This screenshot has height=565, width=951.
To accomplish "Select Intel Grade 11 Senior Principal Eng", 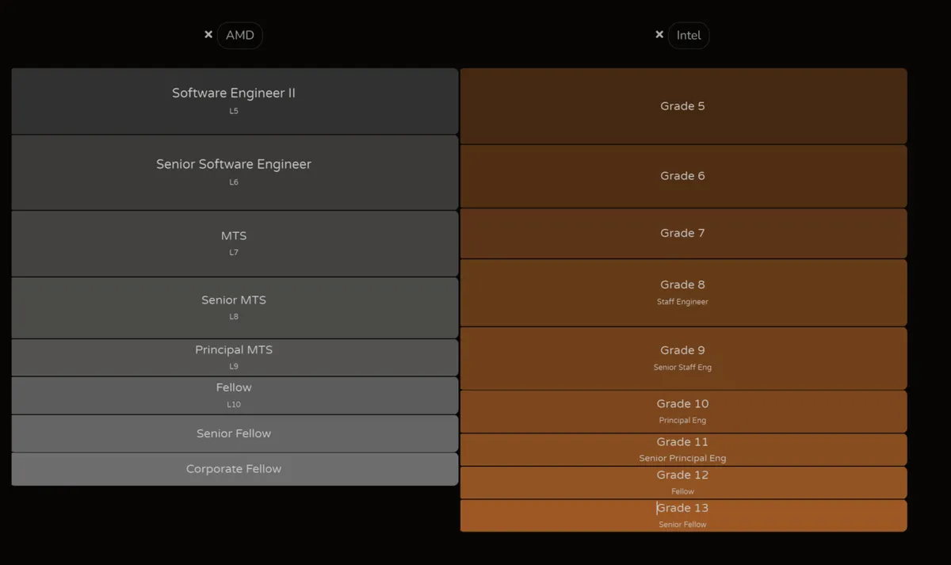I will [x=682, y=449].
